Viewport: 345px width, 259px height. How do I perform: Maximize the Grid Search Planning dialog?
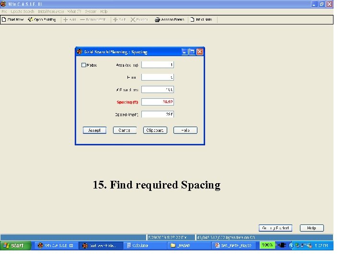192,52
